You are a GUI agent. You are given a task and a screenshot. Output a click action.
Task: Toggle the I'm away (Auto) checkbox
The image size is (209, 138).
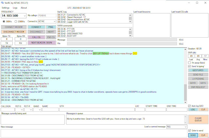(189, 62)
